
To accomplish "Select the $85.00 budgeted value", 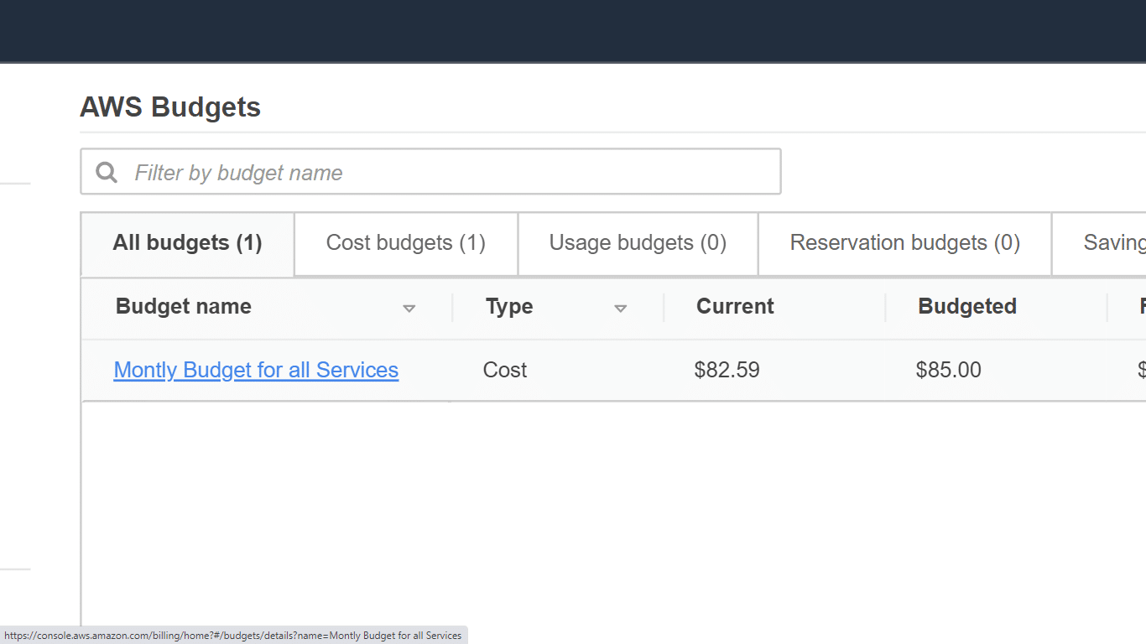I will point(949,370).
